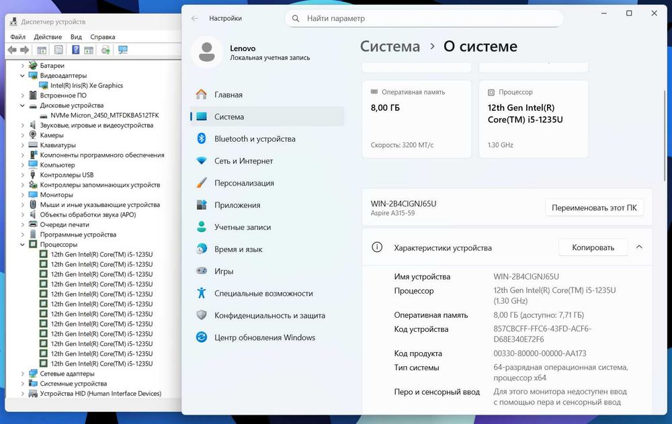Open Специальные возможности settings section

tap(267, 293)
